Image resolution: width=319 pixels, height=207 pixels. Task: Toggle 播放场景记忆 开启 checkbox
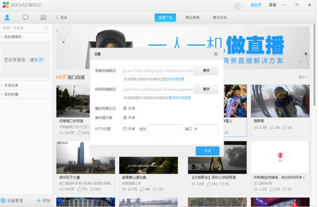click(125, 108)
